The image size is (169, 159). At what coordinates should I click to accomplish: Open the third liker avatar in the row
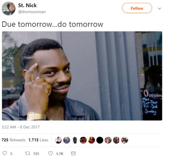(x=75, y=140)
